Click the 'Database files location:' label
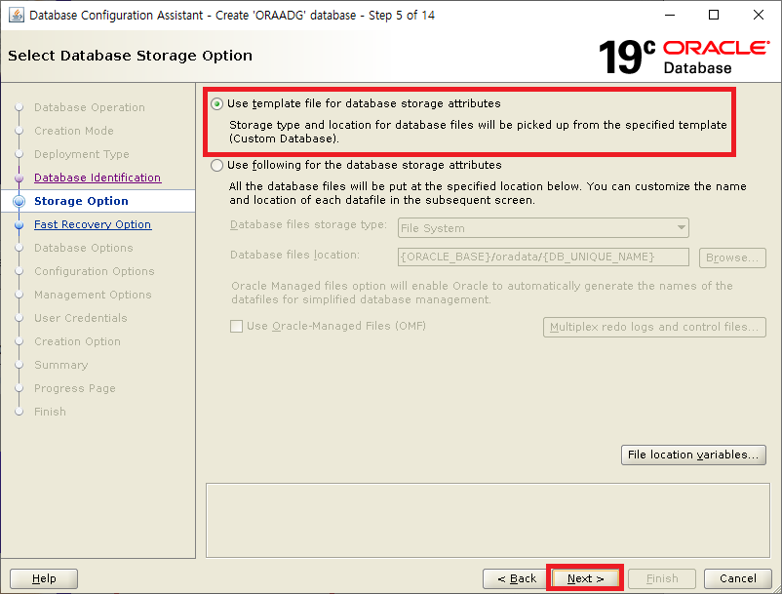The width and height of the screenshot is (782, 594). coord(294,255)
